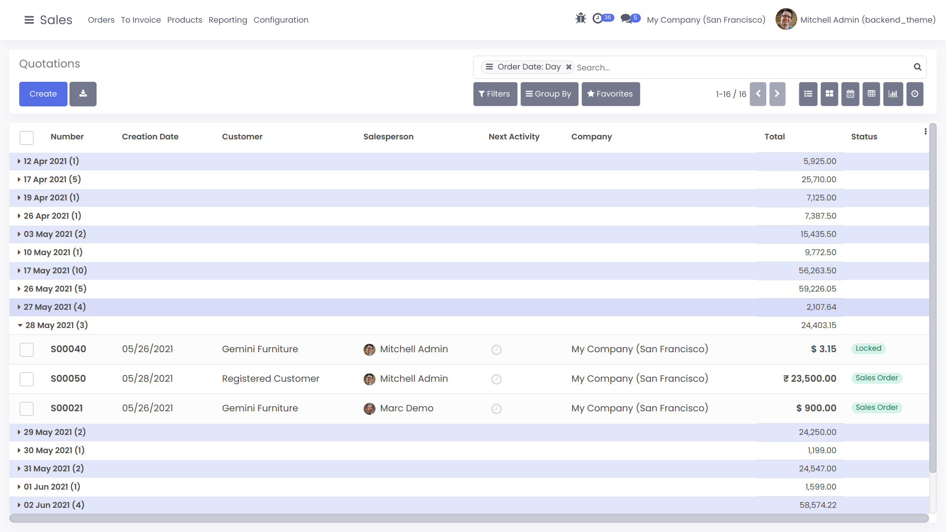Switch to kanban view
This screenshot has height=532, width=946.
[829, 94]
